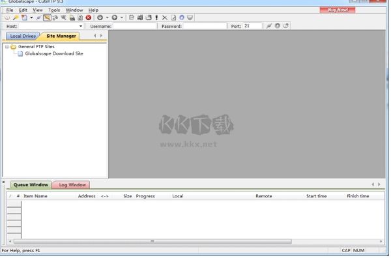The image size is (391, 258).
Task: Click the Progress column header
Action: pyautogui.click(x=146, y=197)
